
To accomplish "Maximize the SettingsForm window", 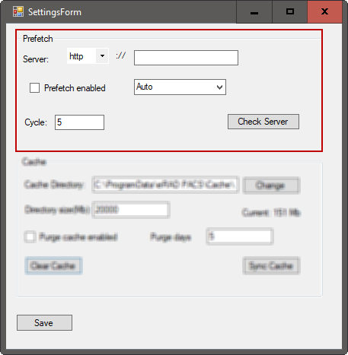I will point(290,12).
